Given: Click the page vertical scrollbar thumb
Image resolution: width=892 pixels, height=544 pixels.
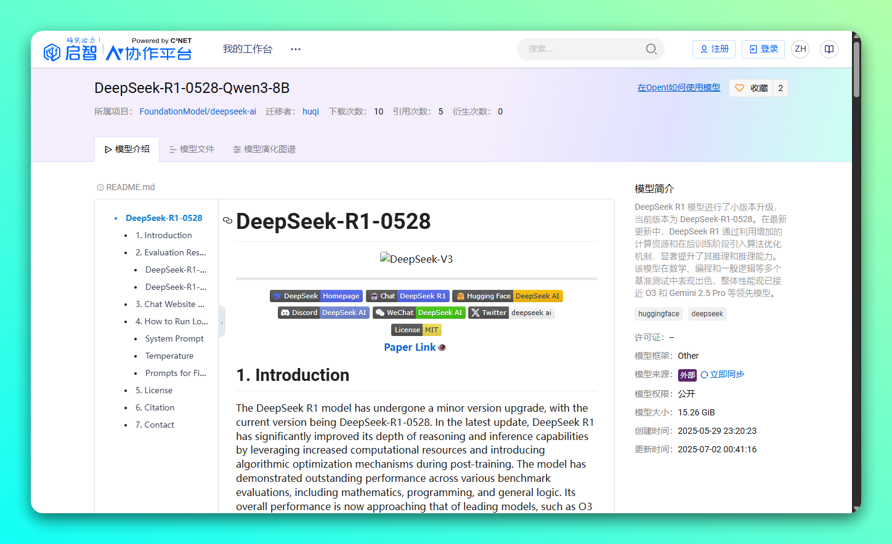Looking at the screenshot, I should click(x=856, y=70).
